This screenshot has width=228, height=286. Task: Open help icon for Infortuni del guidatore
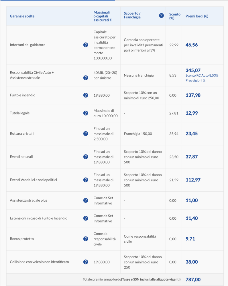(x=85, y=45)
